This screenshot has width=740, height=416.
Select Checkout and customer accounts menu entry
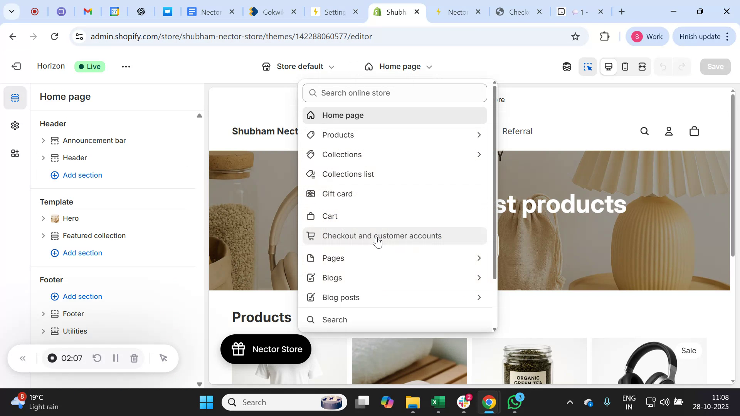point(382,236)
